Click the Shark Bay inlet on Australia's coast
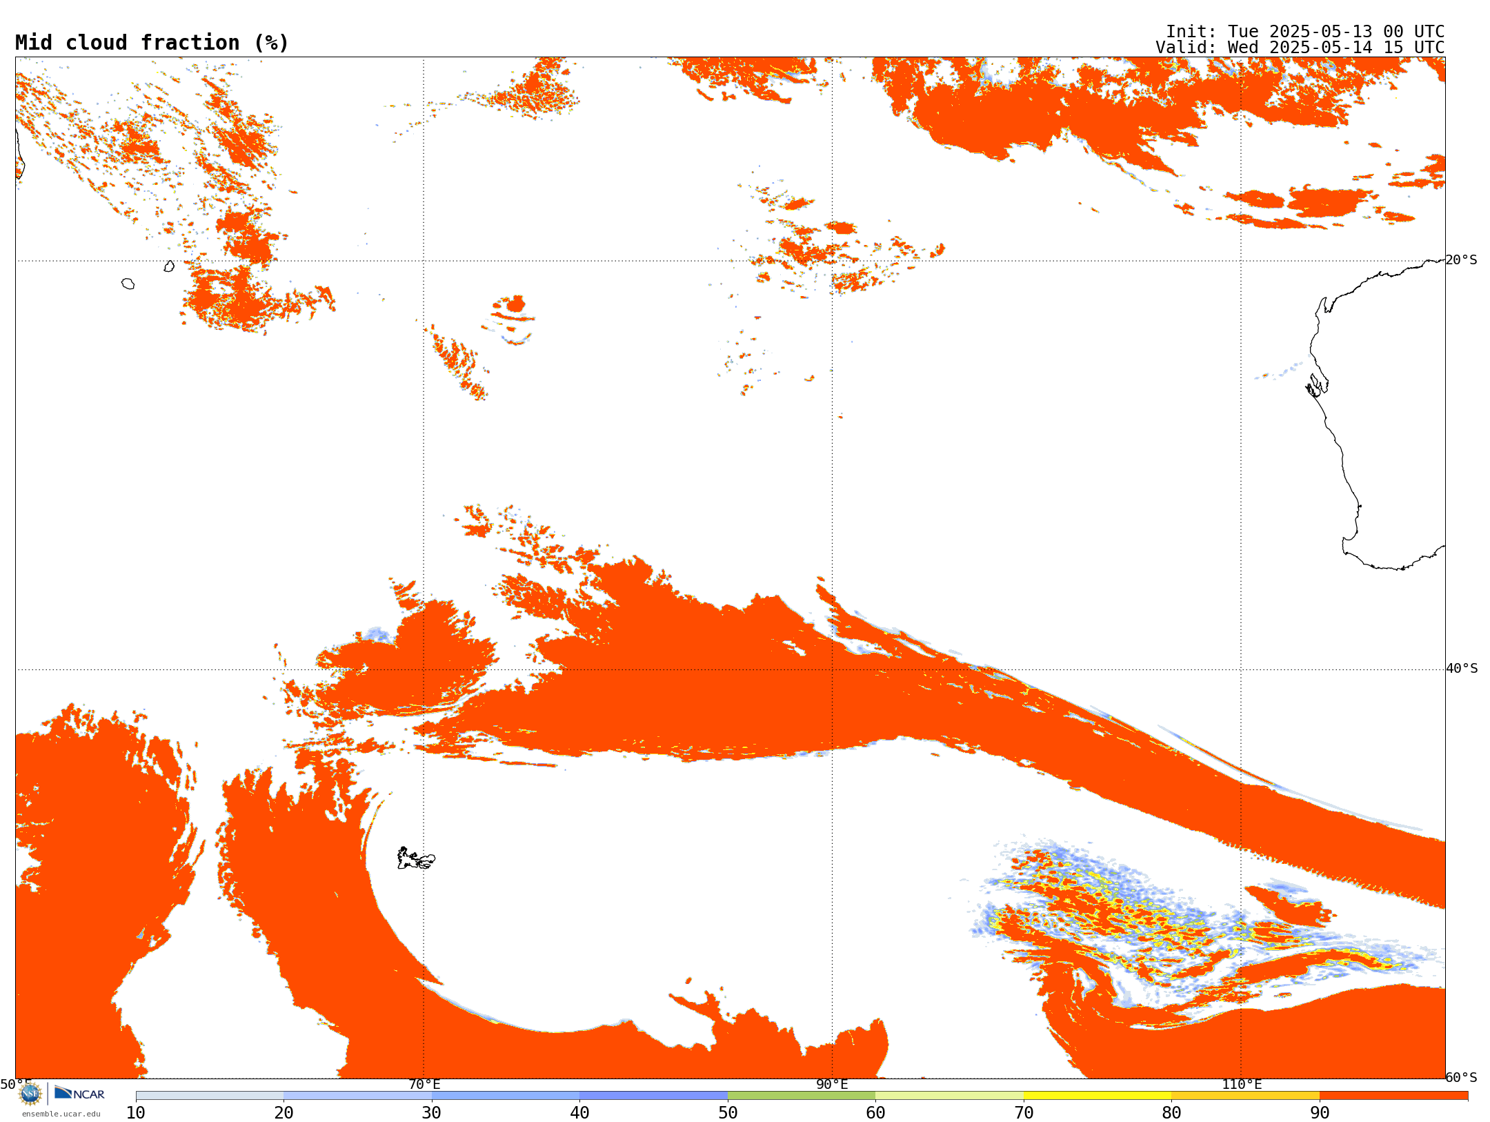The width and height of the screenshot is (1490, 1122). [1316, 386]
